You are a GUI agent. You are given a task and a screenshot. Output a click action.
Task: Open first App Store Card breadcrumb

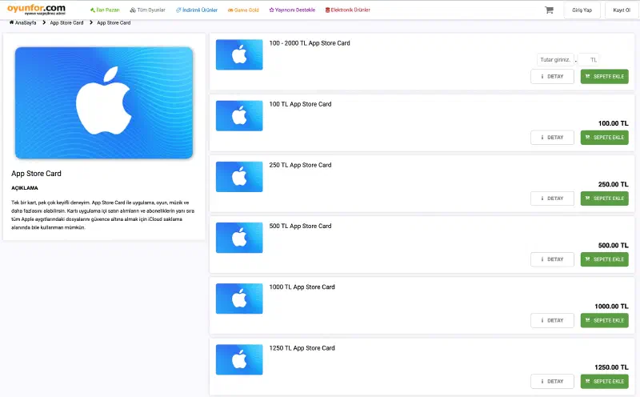[x=66, y=23]
